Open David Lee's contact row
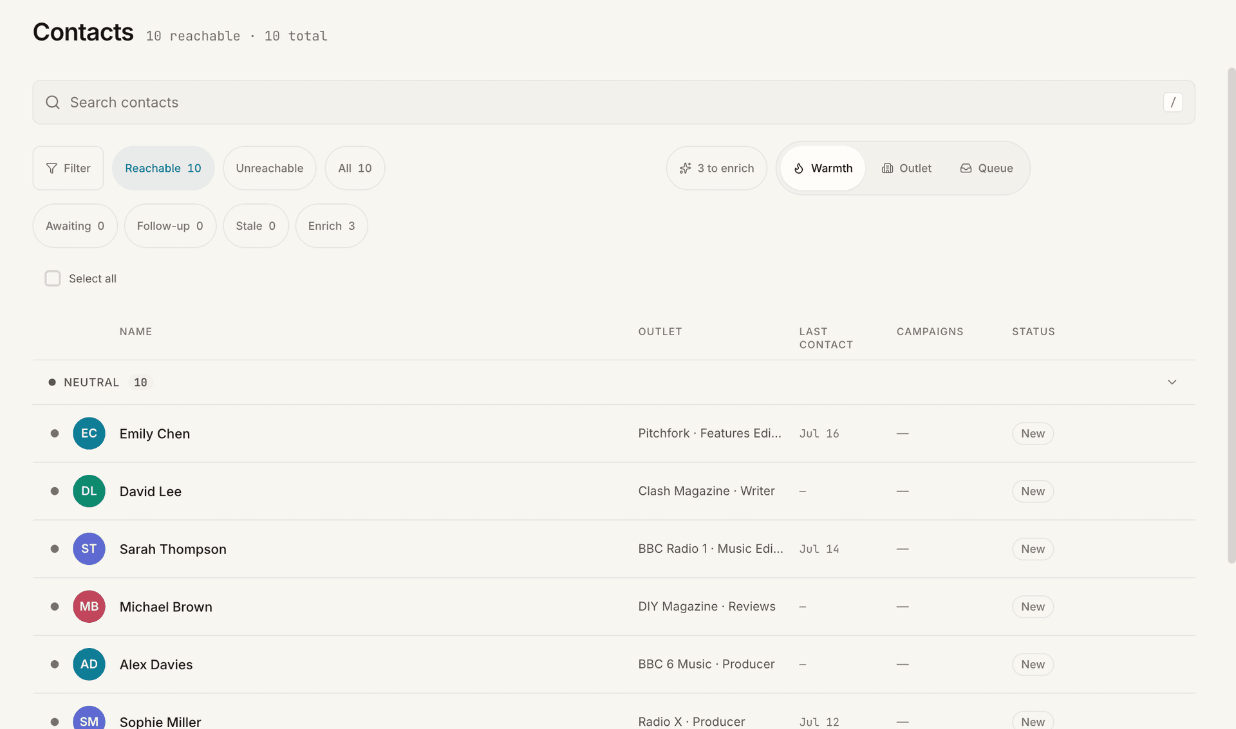1236x729 pixels. [614, 491]
